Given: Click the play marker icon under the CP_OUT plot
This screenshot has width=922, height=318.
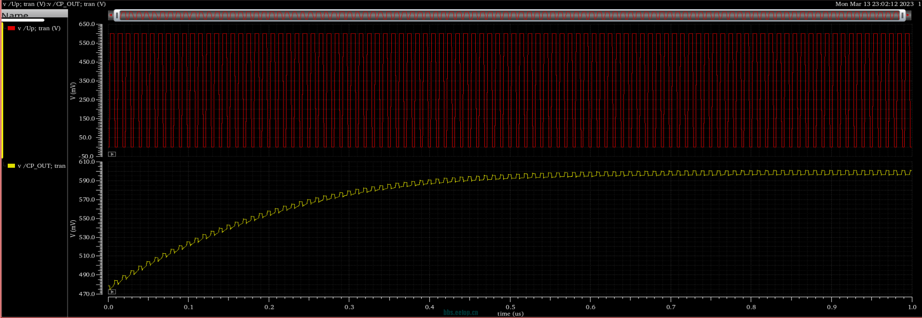Looking at the screenshot, I should click(x=112, y=292).
